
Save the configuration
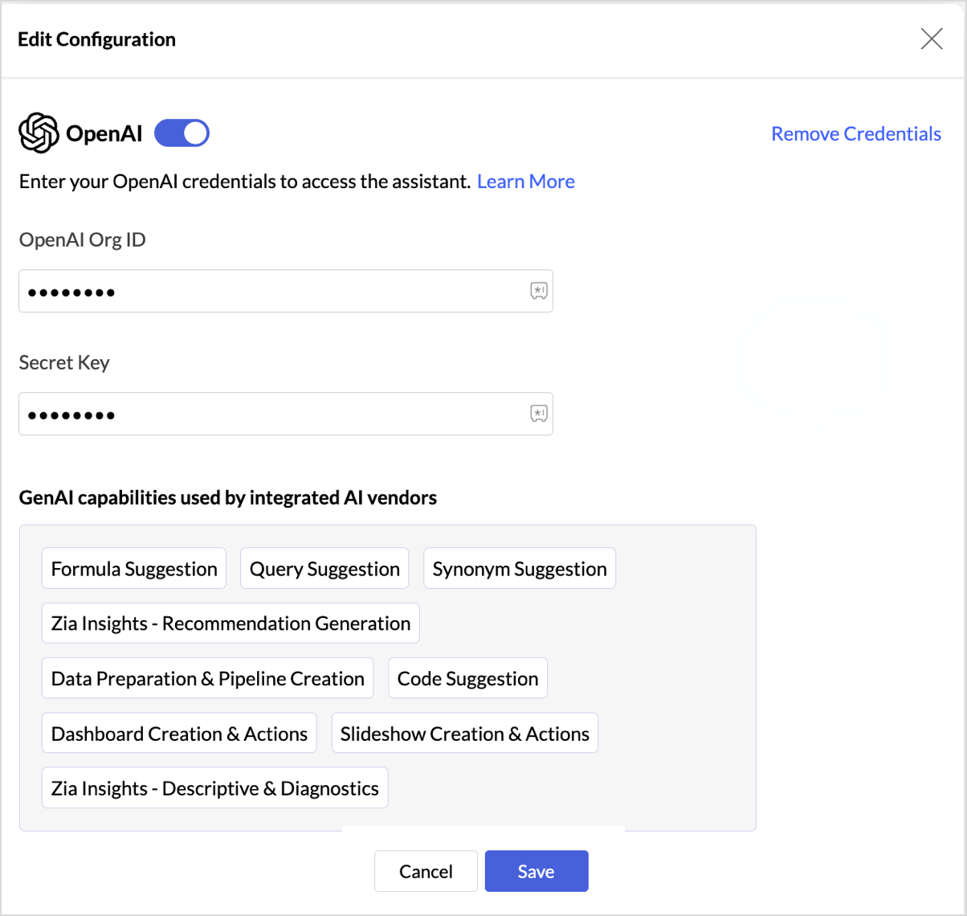coord(537,871)
